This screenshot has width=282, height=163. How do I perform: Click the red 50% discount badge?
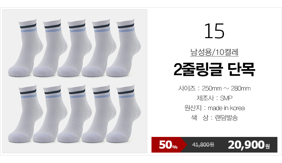pyautogui.click(x=168, y=145)
